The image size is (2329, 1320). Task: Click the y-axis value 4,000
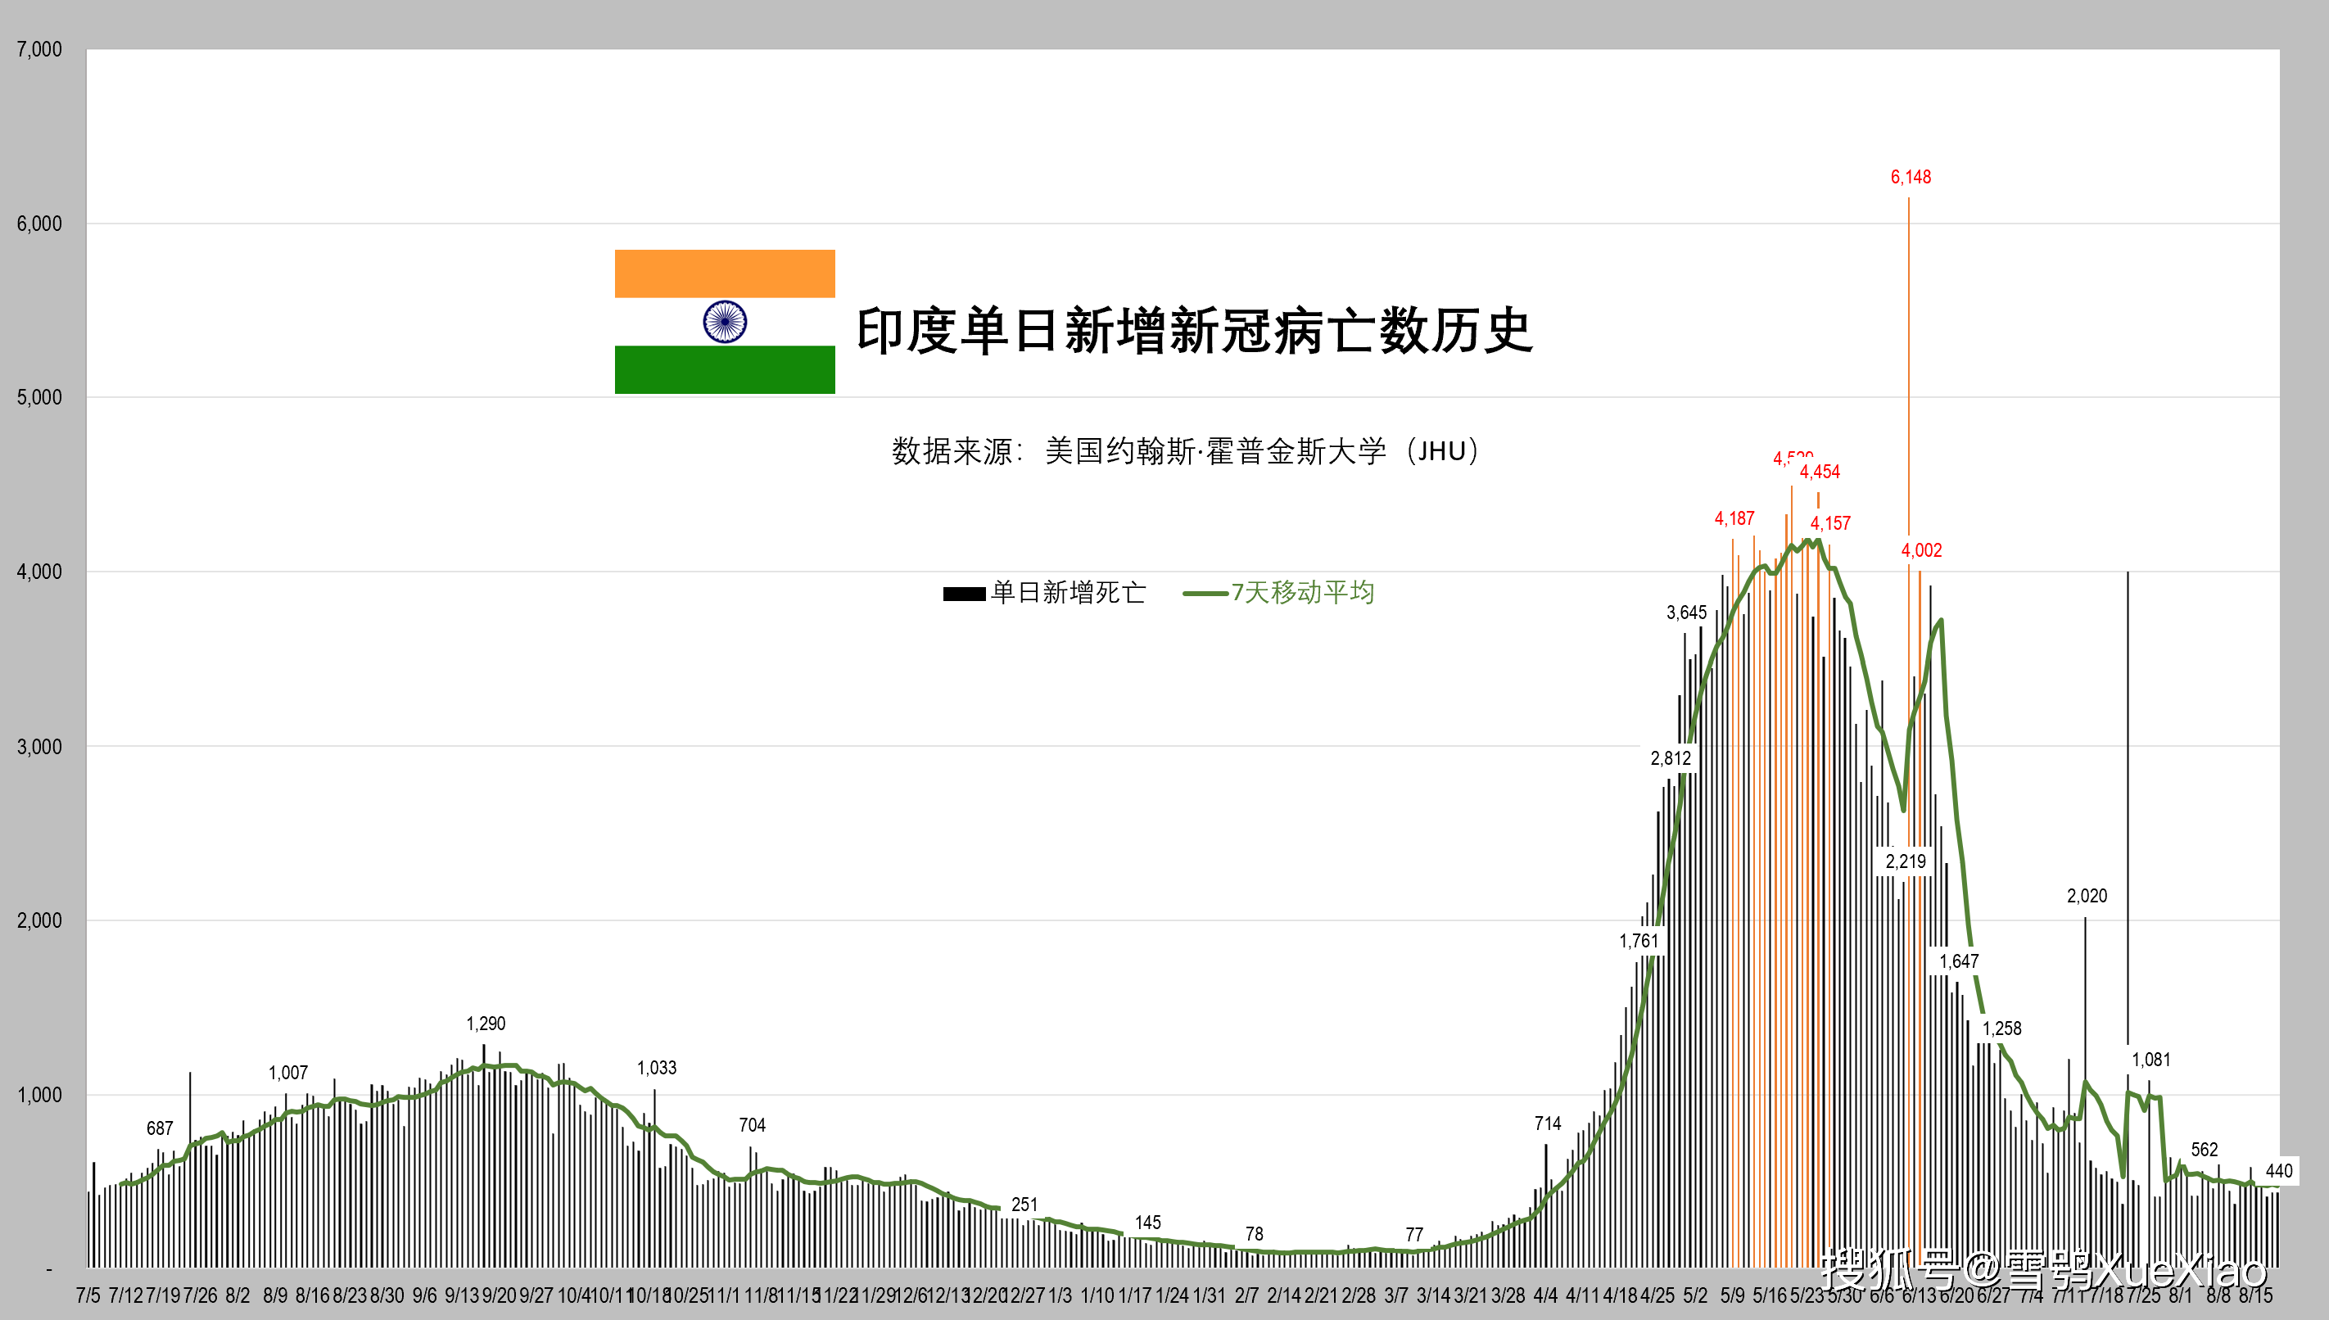point(40,572)
